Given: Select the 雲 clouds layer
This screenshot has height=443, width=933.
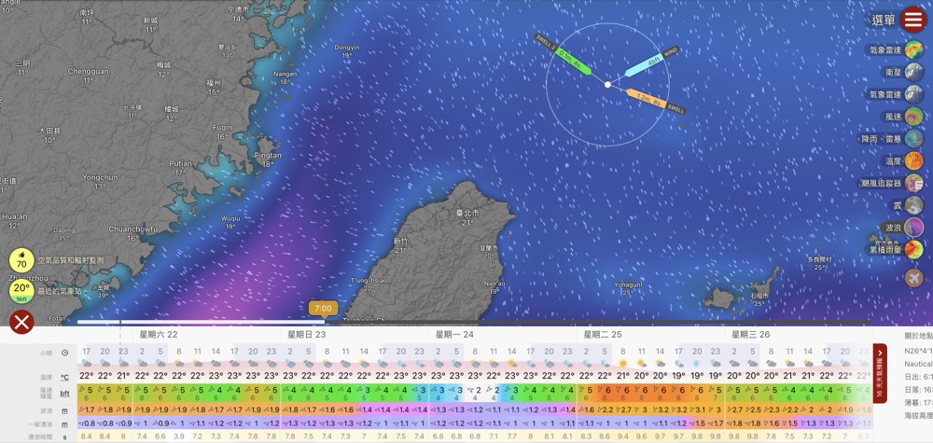Looking at the screenshot, I should pos(913,205).
